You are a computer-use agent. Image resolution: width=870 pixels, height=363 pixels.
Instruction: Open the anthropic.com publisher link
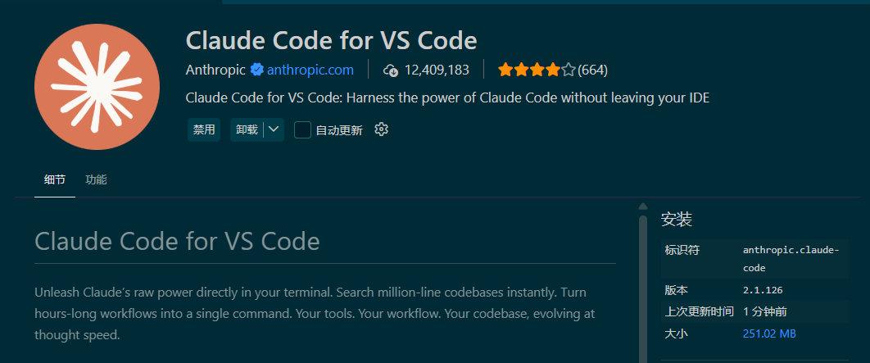click(x=310, y=70)
